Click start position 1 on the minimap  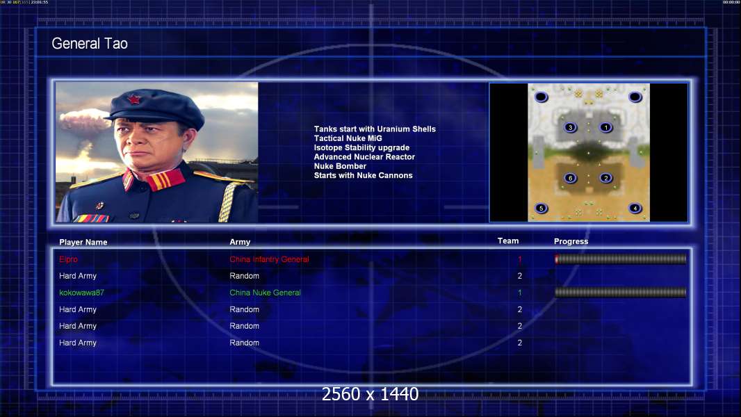(x=606, y=127)
